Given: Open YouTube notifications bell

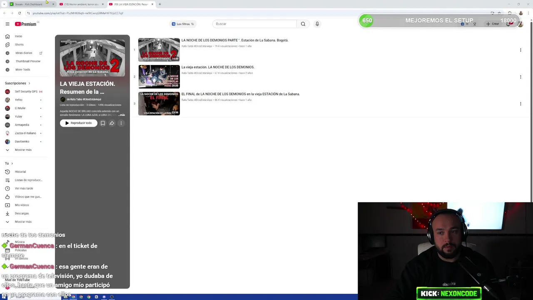Looking at the screenshot, I should 508,24.
